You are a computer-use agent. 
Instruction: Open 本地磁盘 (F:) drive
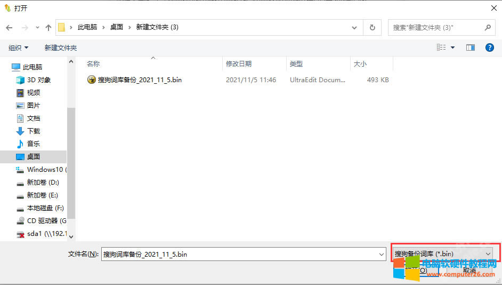[40, 208]
